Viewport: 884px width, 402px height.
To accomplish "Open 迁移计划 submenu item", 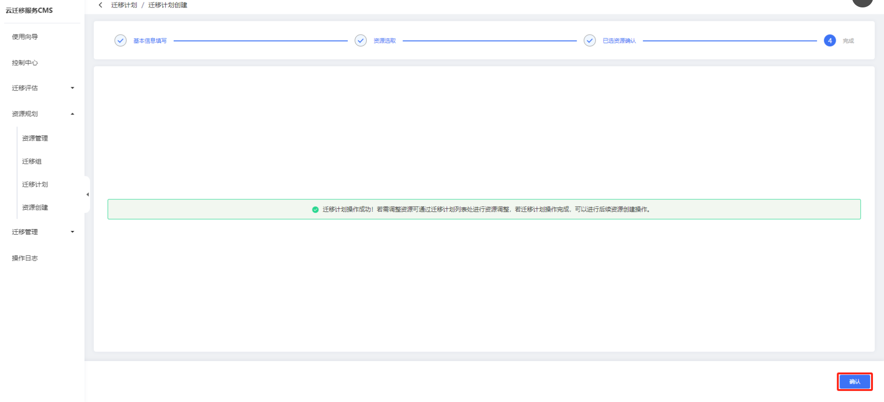I will click(x=35, y=185).
